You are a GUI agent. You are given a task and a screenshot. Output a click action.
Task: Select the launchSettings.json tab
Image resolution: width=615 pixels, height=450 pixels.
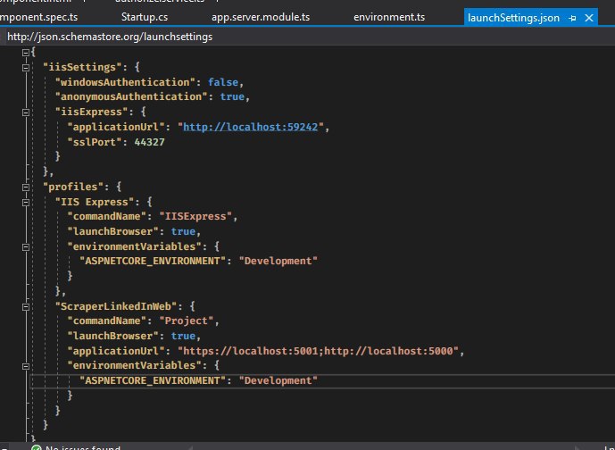[x=513, y=18]
